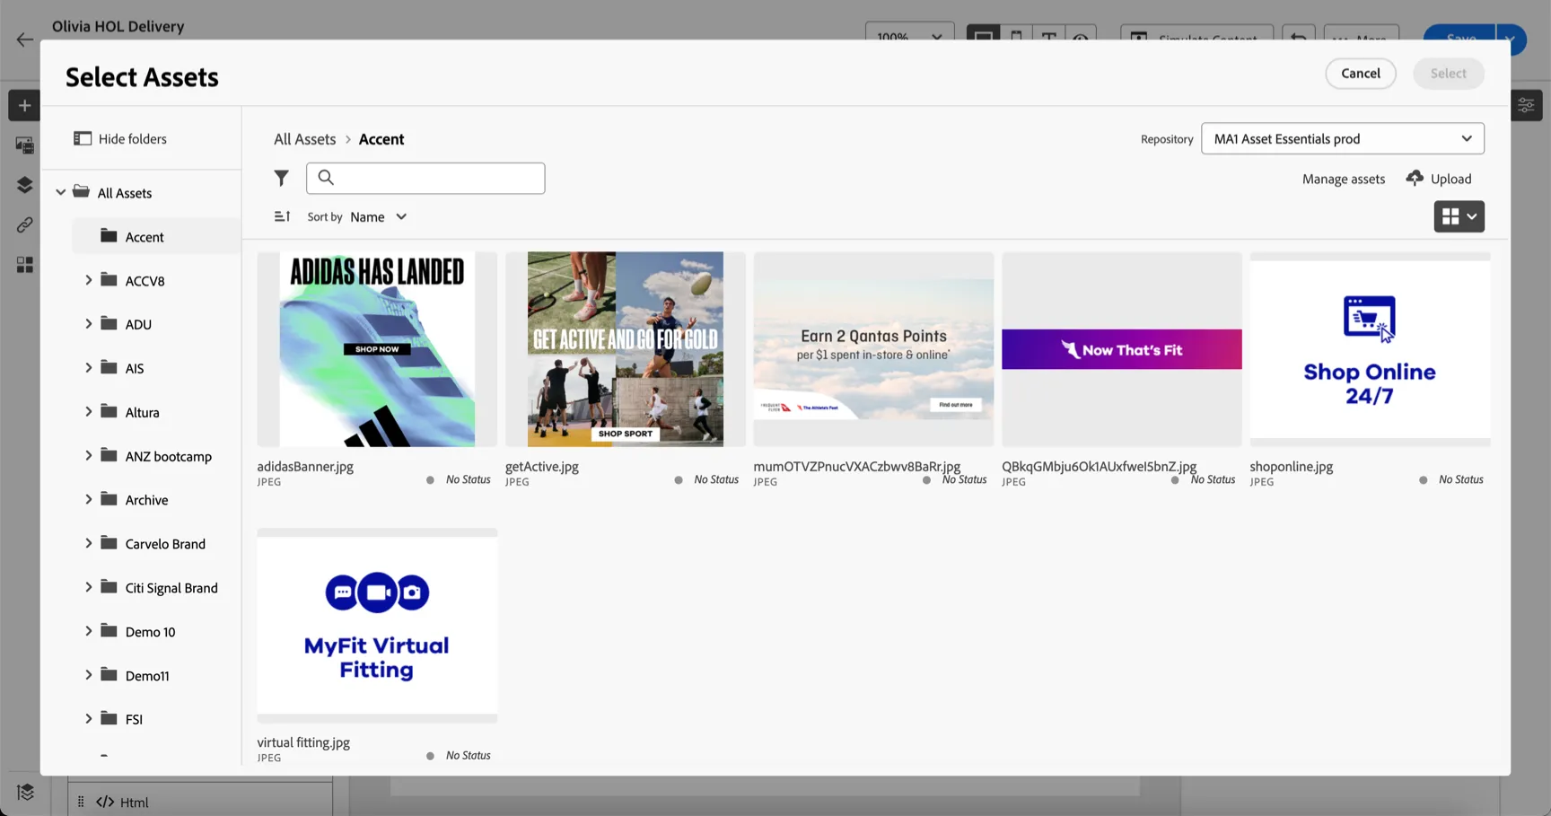Select the adidasBanner.jpg thumbnail
1551x816 pixels.
377,349
